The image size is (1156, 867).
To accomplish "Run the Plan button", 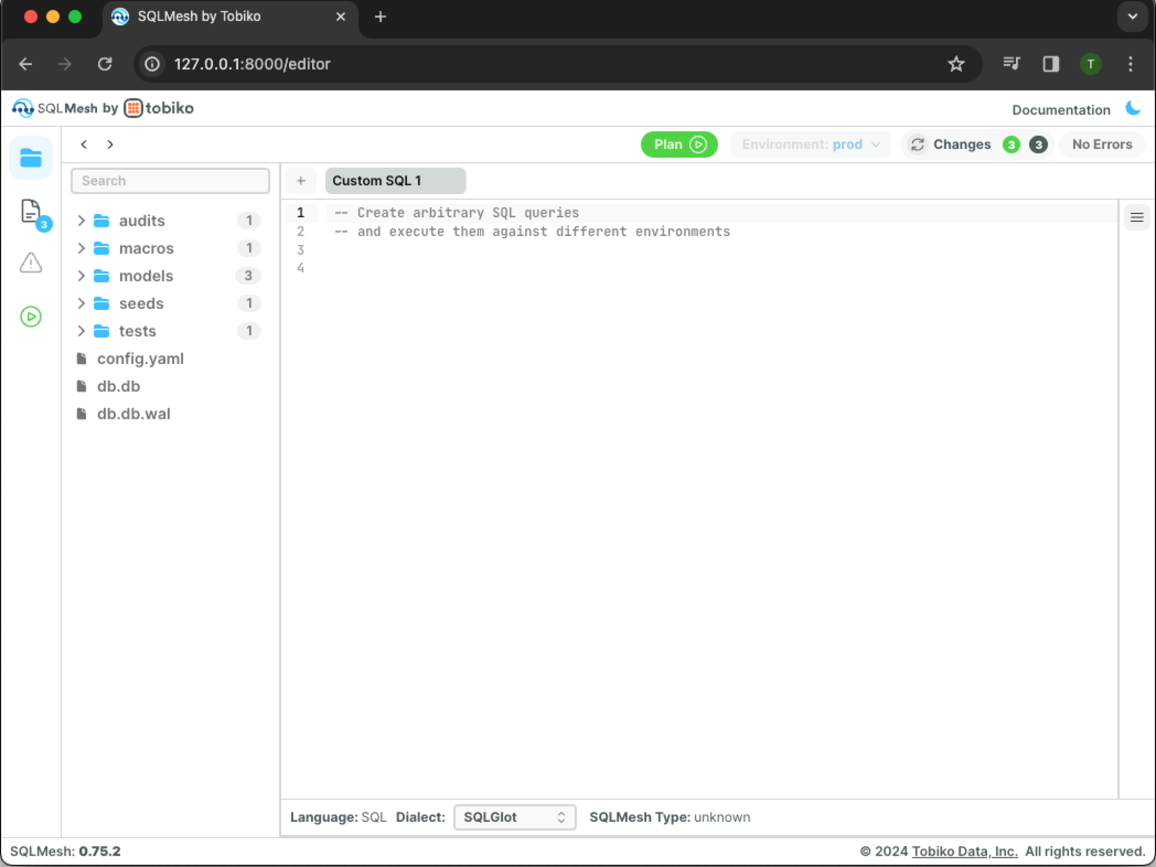I will pos(679,144).
